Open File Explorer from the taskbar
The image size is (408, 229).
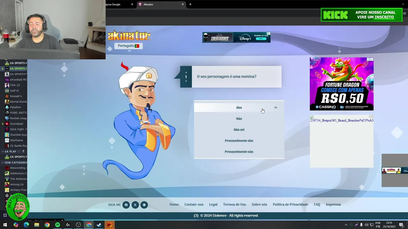(x=37, y=225)
